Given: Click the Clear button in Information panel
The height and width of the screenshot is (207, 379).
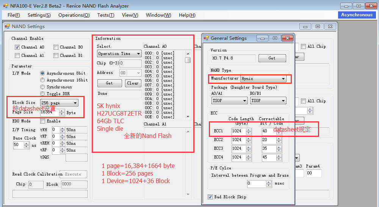Looking at the screenshot, I should 133,83.
